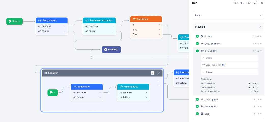Image resolution: width=267 pixels, height=122 pixels.
Task: Expand the Input section dropdown
Action: click(260, 15)
